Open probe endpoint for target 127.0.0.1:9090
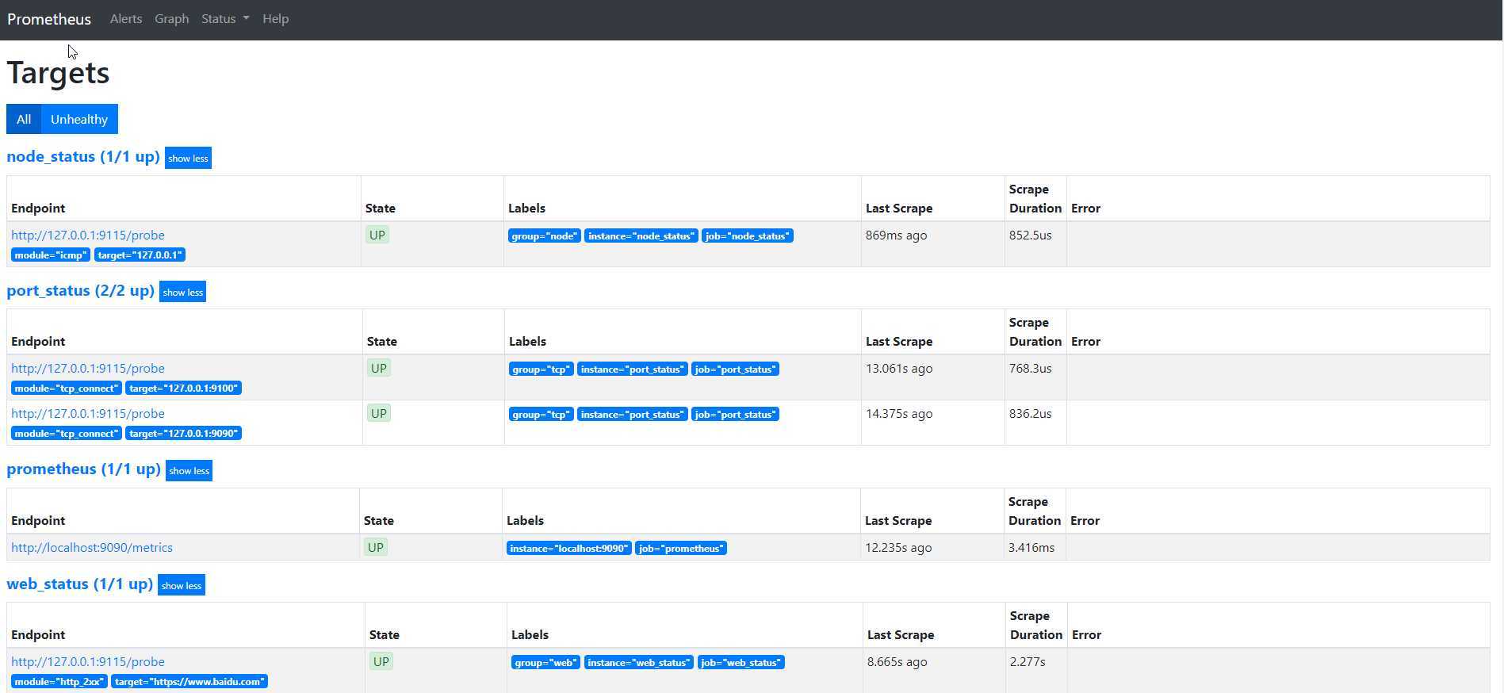This screenshot has width=1504, height=693. point(88,413)
